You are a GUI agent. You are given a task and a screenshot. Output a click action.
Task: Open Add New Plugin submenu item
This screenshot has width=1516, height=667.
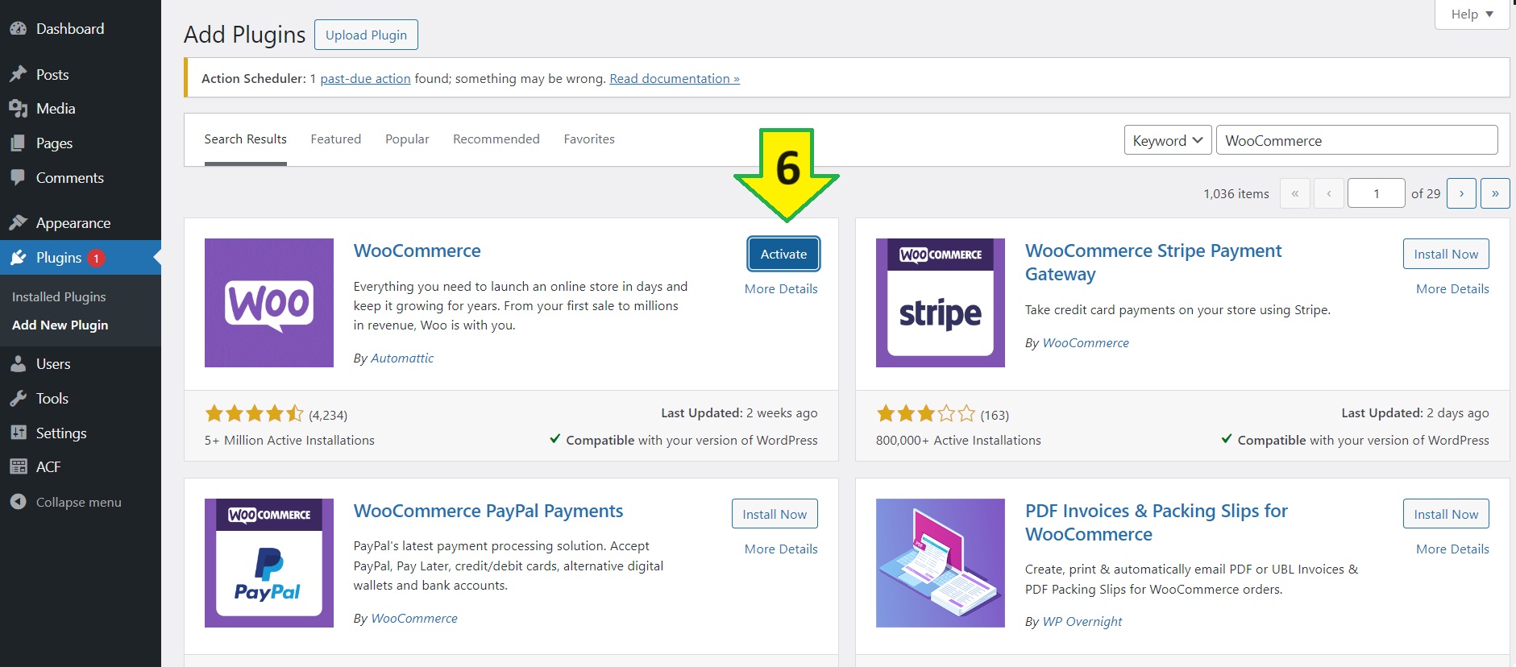pos(60,325)
